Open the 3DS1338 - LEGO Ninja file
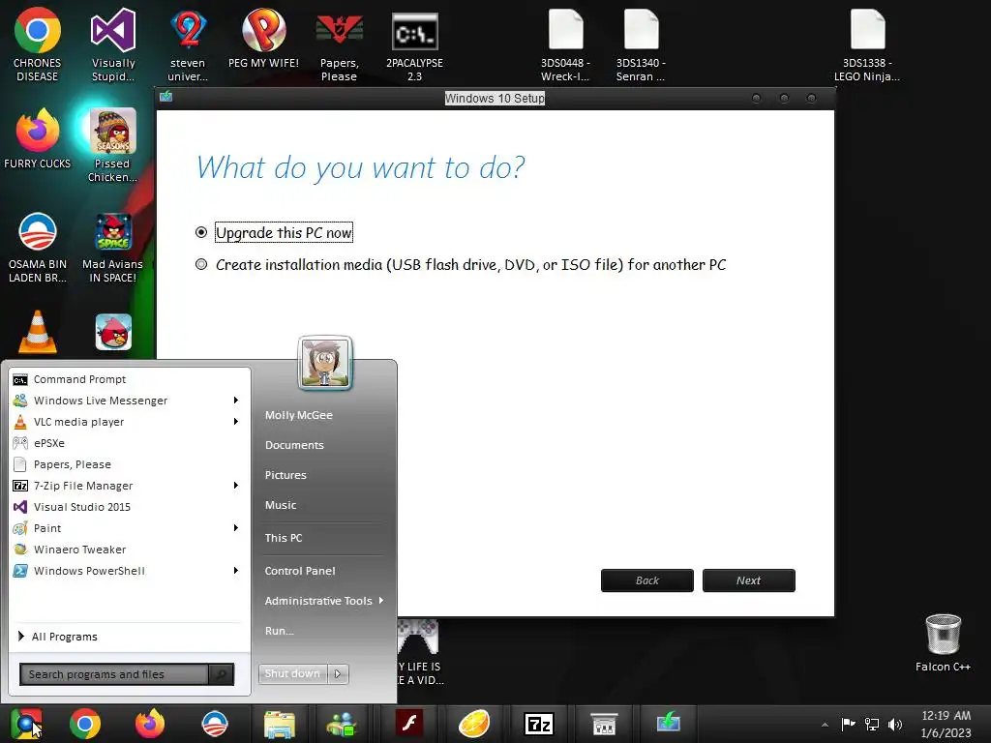 pos(867,45)
